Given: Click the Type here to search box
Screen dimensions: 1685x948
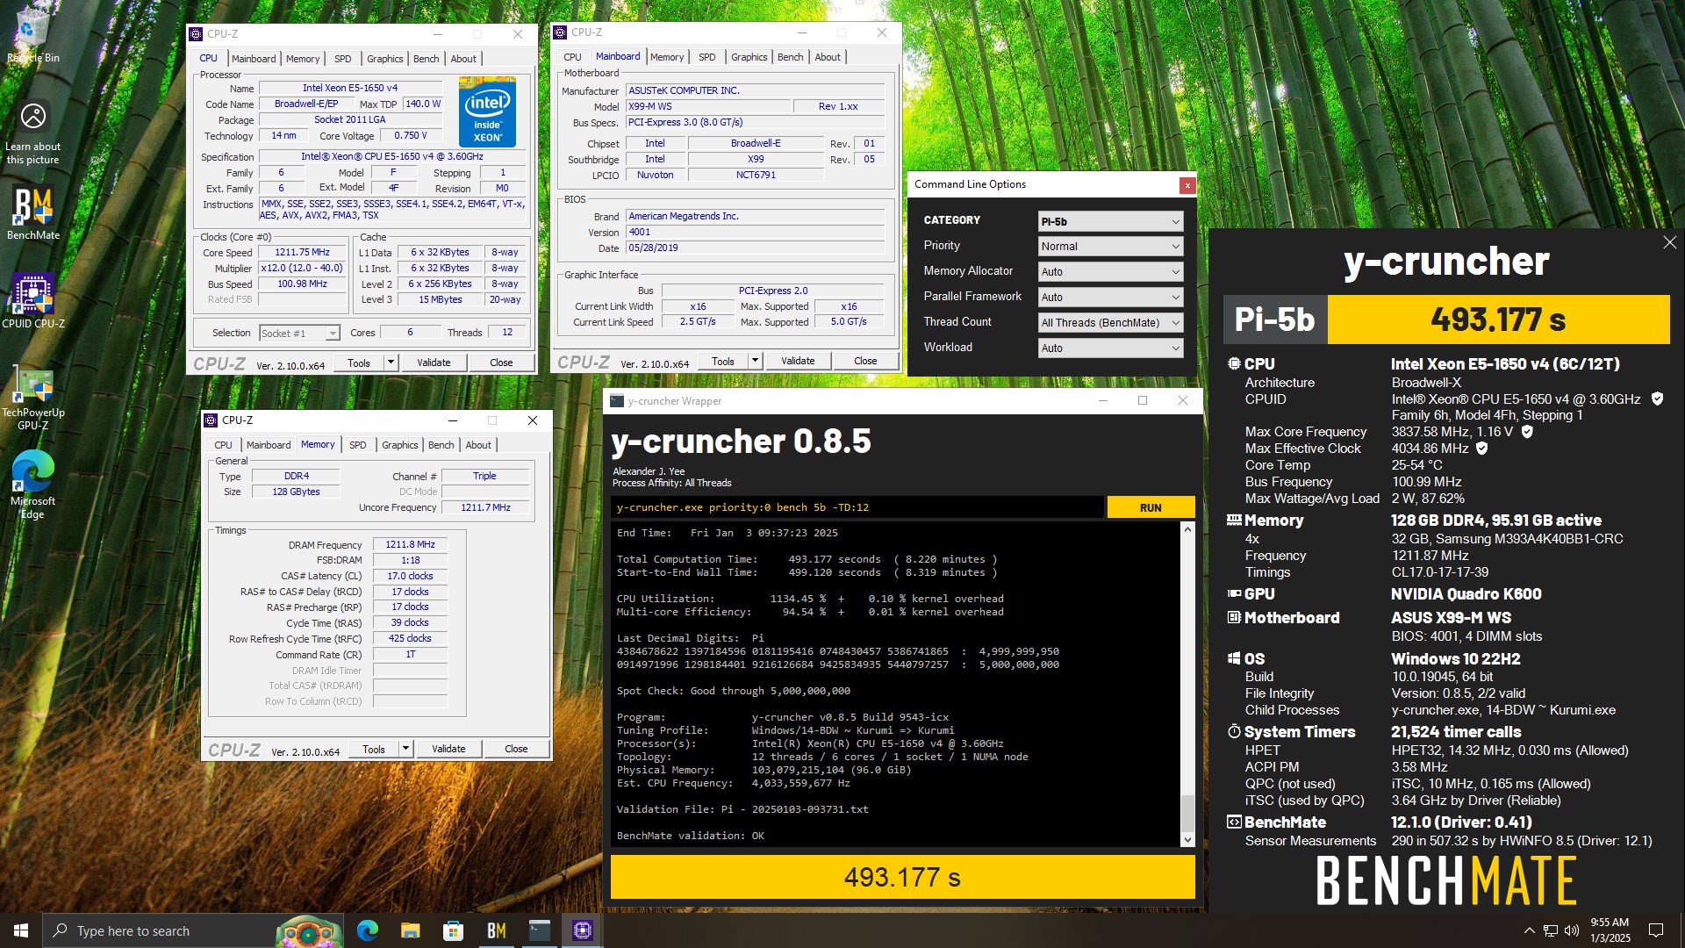Looking at the screenshot, I should click(191, 930).
